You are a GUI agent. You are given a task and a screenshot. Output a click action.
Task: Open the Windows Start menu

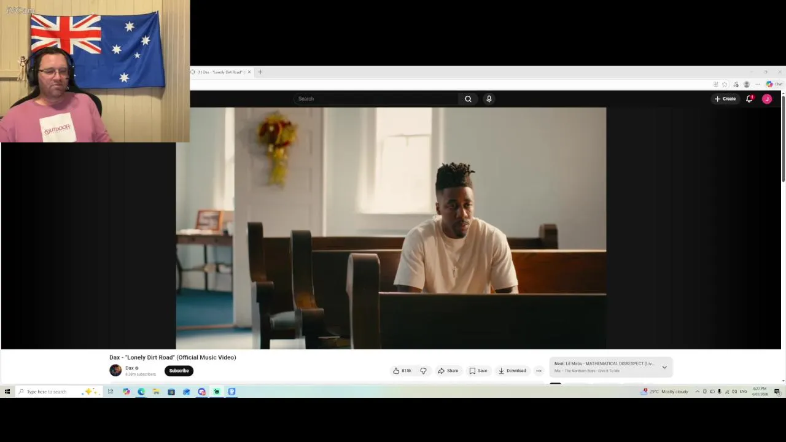pyautogui.click(x=7, y=392)
